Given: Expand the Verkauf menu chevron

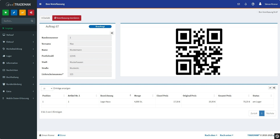Looking at the screenshot, I should 33,35.
